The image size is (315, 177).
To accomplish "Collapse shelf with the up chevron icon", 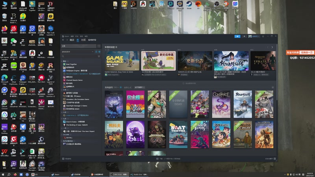I will tap(272, 87).
